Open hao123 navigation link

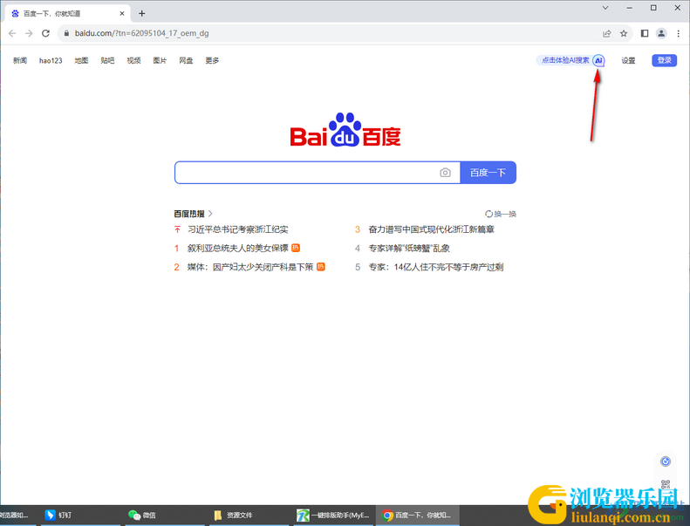pyautogui.click(x=51, y=61)
